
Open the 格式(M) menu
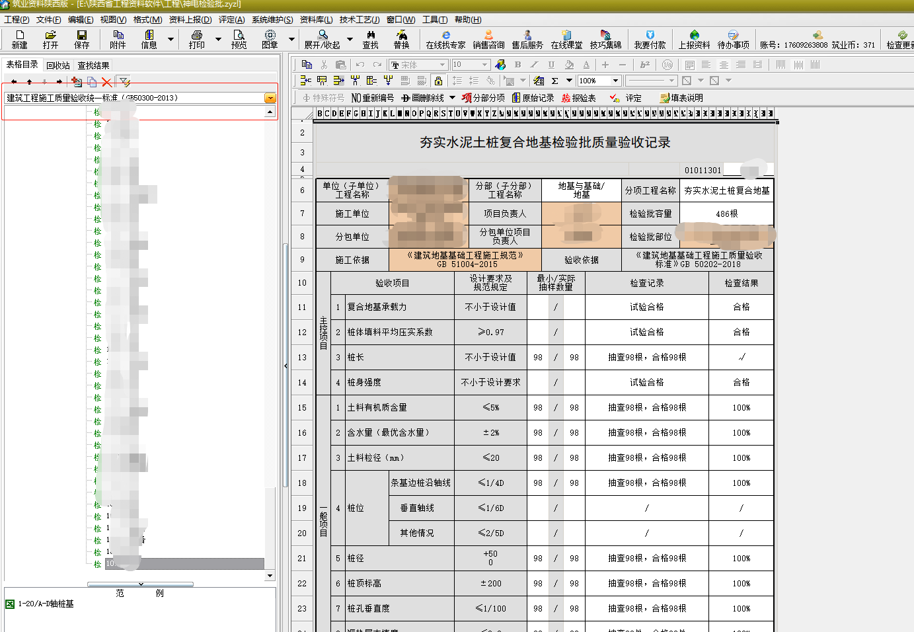click(147, 20)
